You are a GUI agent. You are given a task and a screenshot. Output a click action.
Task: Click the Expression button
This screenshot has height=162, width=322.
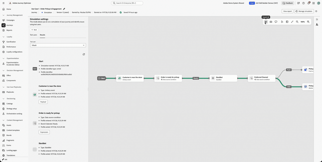[x=44, y=132]
